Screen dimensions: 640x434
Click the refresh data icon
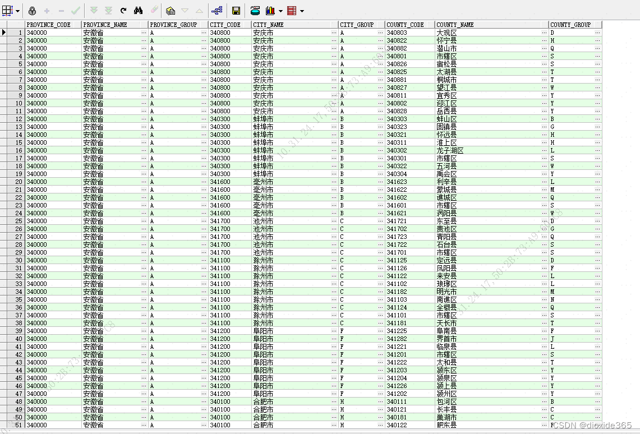[x=123, y=10]
